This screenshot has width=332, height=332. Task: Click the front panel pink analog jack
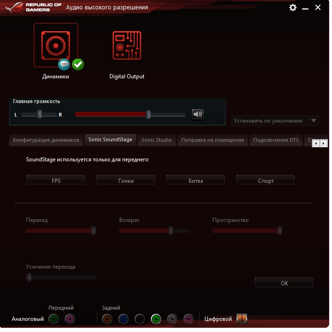coord(70,319)
